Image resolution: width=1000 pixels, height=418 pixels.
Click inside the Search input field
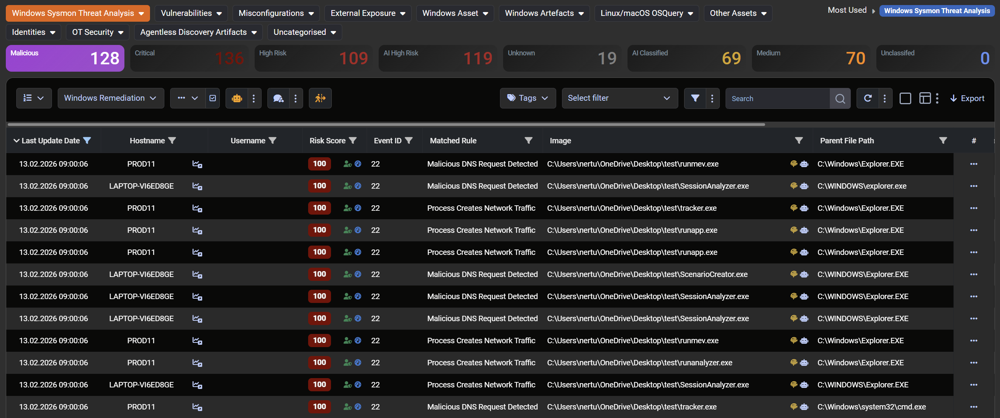pos(777,98)
